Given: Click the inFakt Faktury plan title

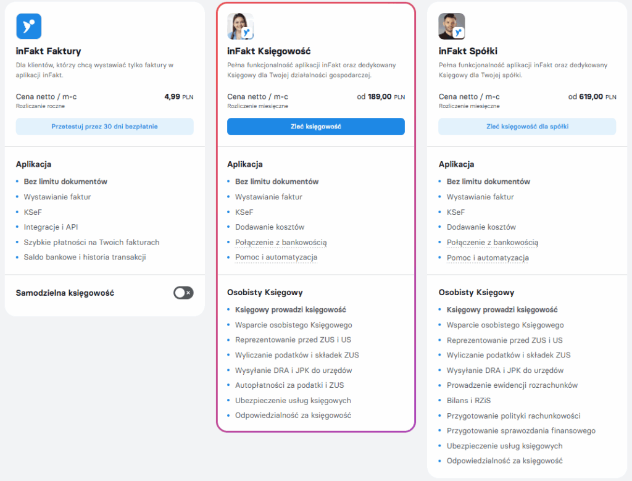Looking at the screenshot, I should point(48,51).
